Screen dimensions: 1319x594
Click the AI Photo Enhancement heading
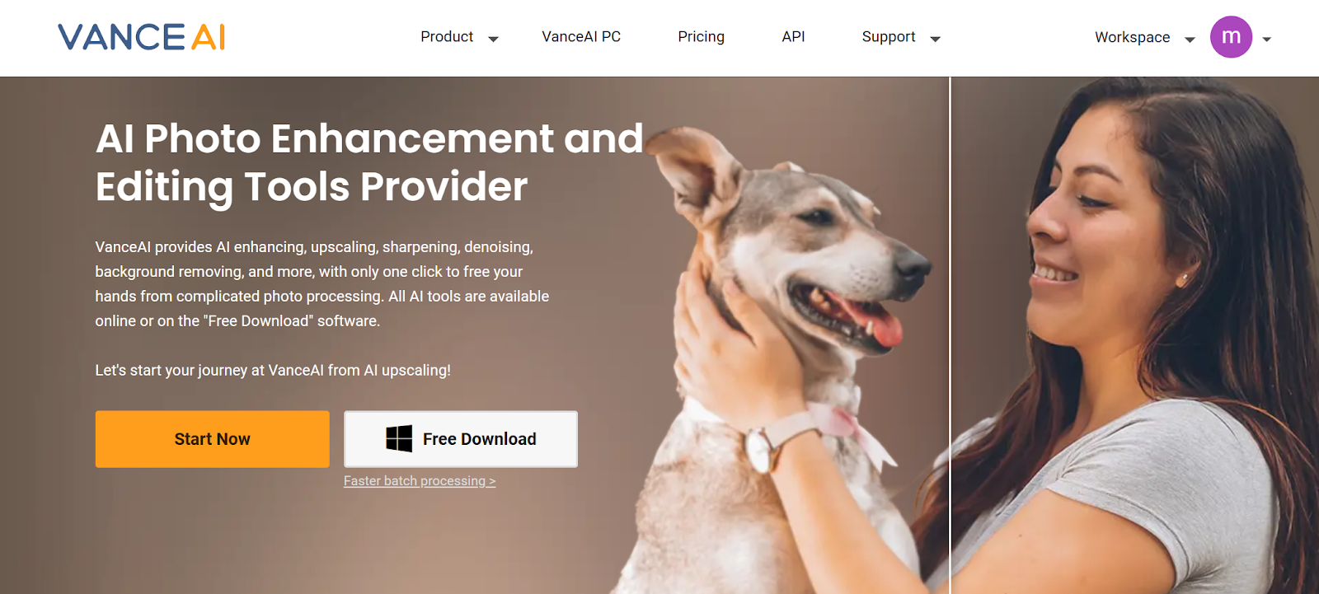pyautogui.click(x=369, y=162)
